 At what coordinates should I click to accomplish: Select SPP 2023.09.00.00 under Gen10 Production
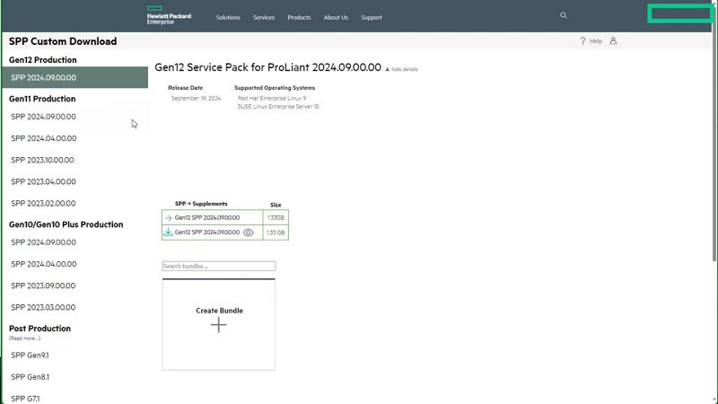coord(44,285)
